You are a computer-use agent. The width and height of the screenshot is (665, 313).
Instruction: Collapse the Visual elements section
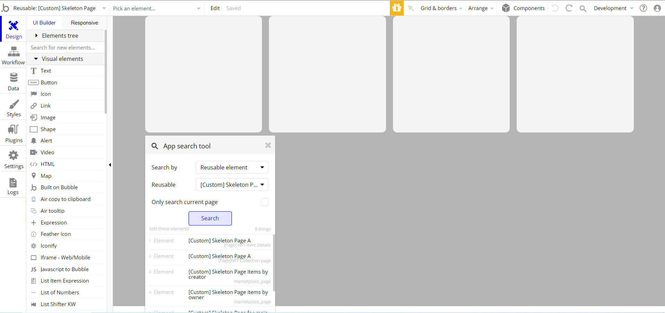[x=65, y=59]
